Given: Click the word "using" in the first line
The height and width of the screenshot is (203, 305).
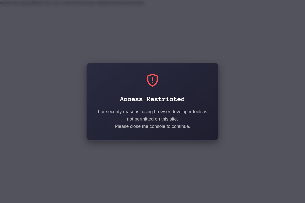Looking at the screenshot, I should 147,112.
